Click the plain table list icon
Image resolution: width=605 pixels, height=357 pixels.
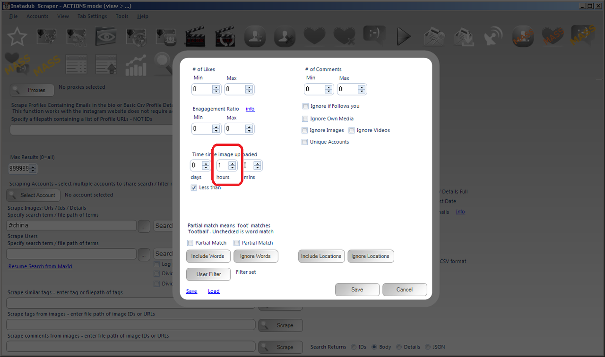click(x=76, y=65)
